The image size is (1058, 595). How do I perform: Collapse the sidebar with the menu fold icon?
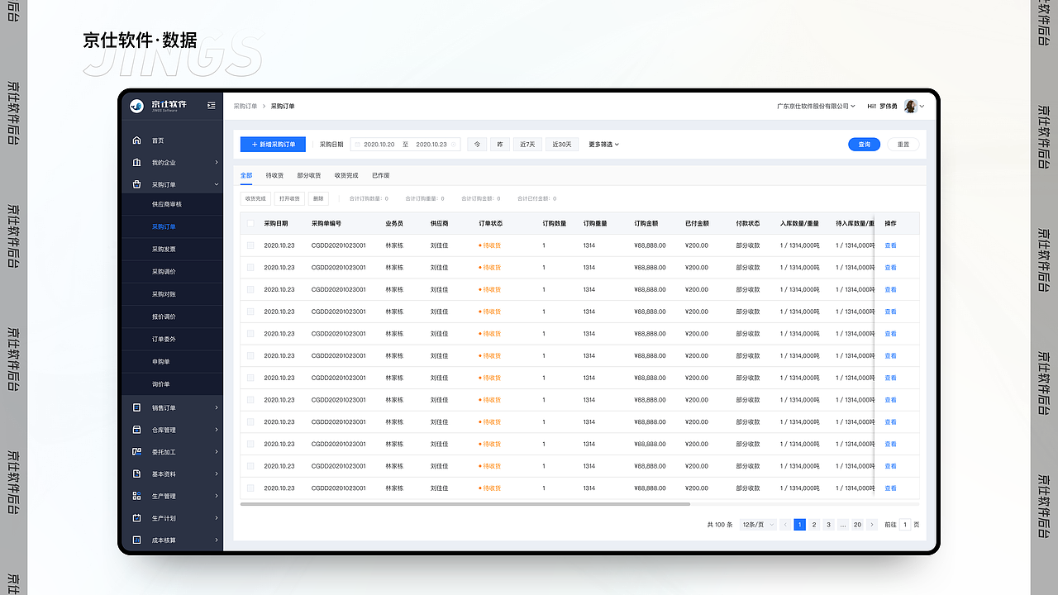click(x=211, y=105)
